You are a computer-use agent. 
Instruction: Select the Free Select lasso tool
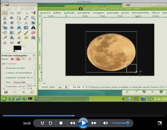click(19, 13)
